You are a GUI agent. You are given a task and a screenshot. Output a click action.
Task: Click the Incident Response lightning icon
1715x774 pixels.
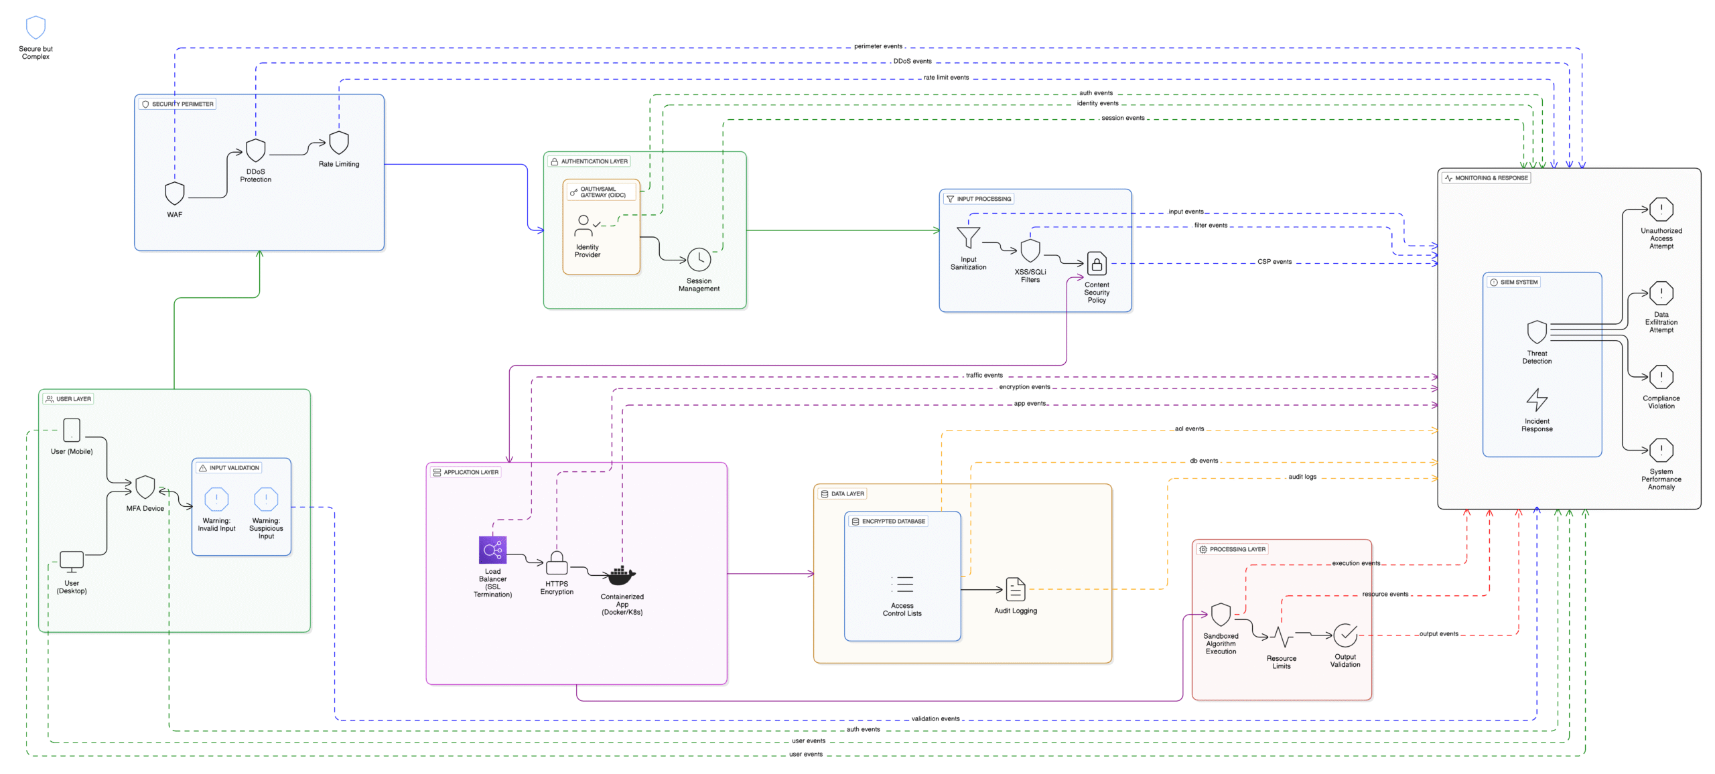point(1537,400)
